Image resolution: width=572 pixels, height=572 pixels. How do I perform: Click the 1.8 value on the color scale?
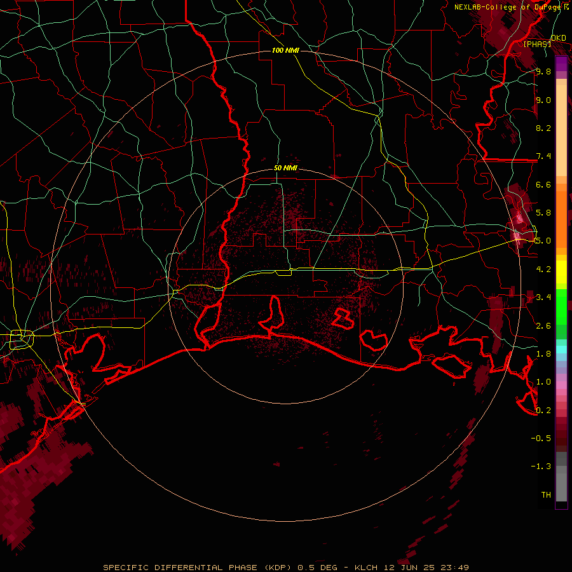tap(543, 354)
